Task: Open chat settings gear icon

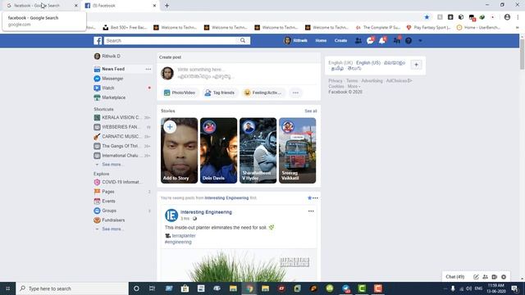Action: 504,277
